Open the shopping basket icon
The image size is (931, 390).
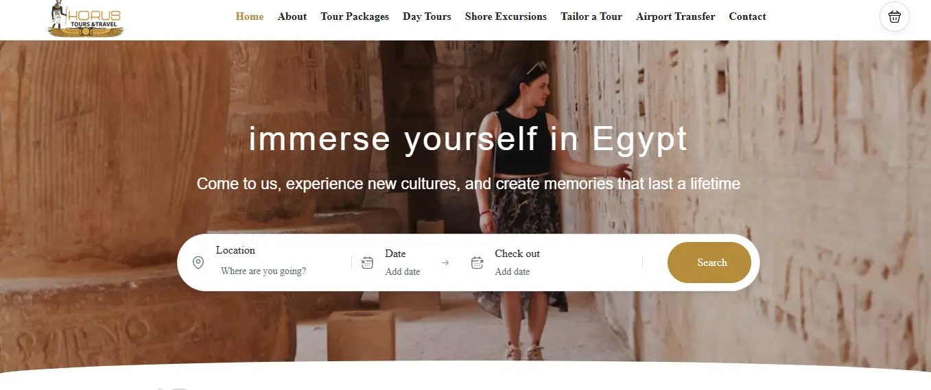pos(894,16)
